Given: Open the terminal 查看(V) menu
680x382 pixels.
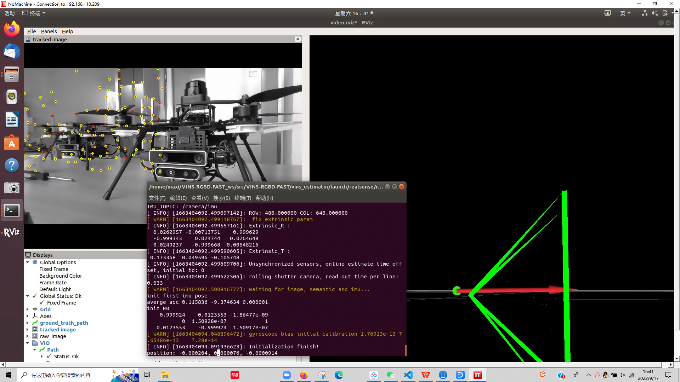Looking at the screenshot, I should (200, 198).
